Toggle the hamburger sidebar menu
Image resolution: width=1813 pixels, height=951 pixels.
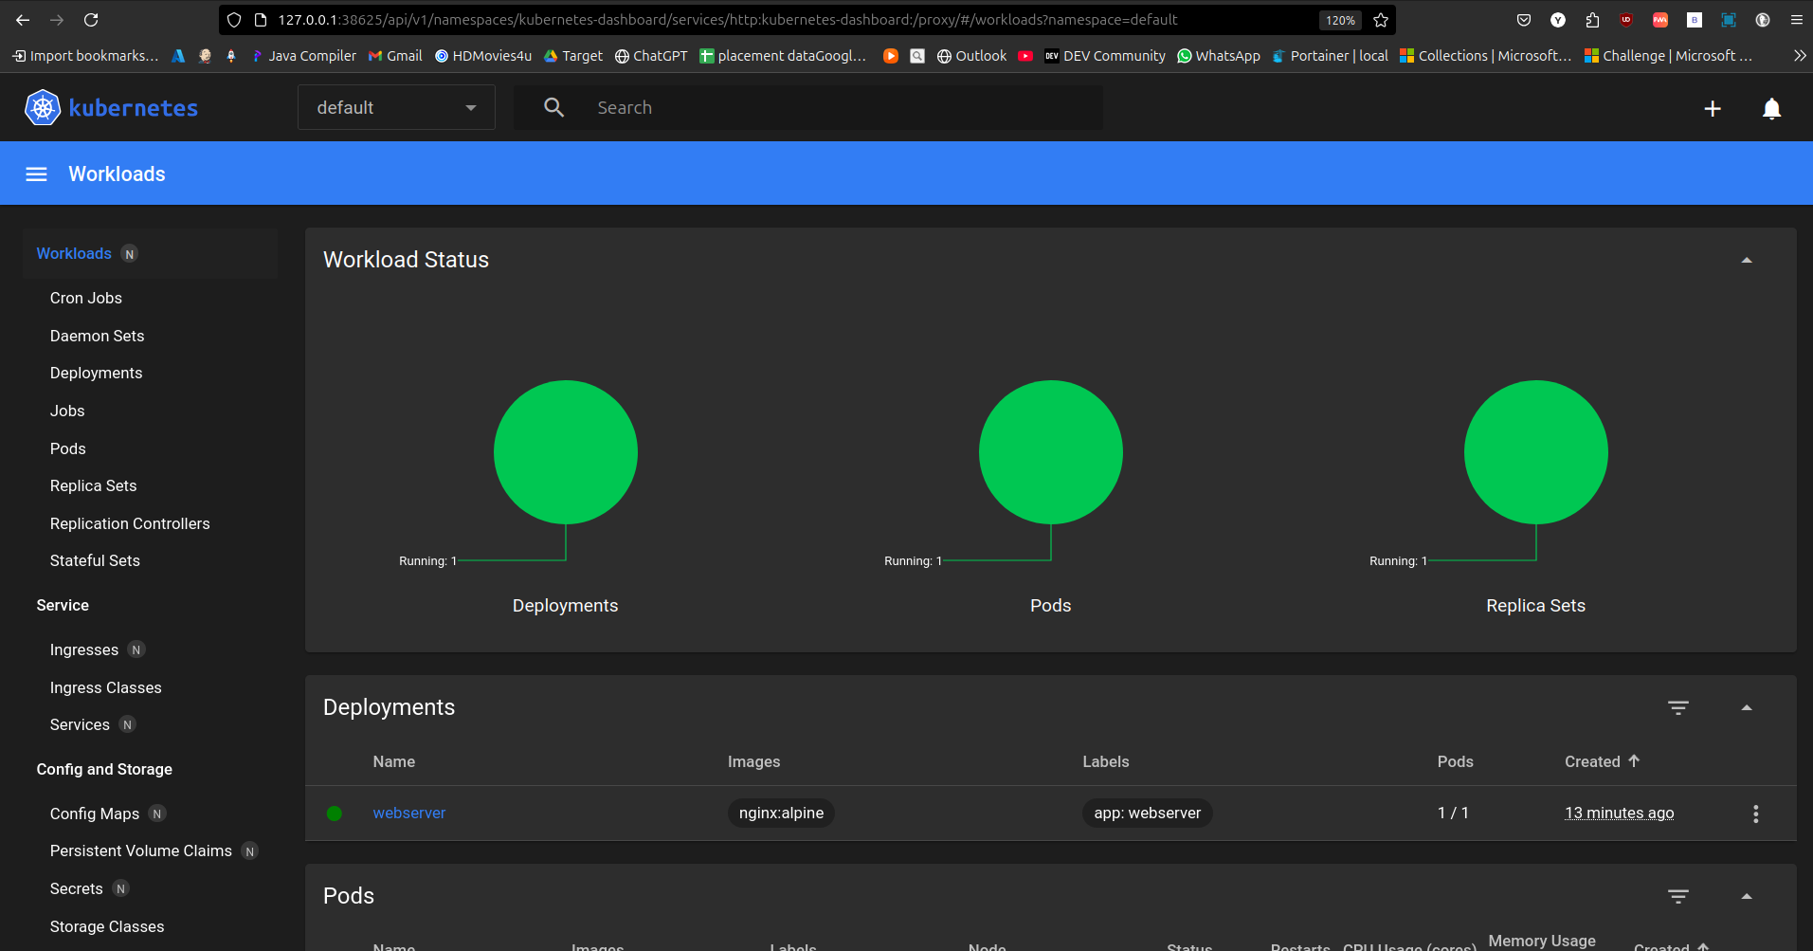(36, 174)
